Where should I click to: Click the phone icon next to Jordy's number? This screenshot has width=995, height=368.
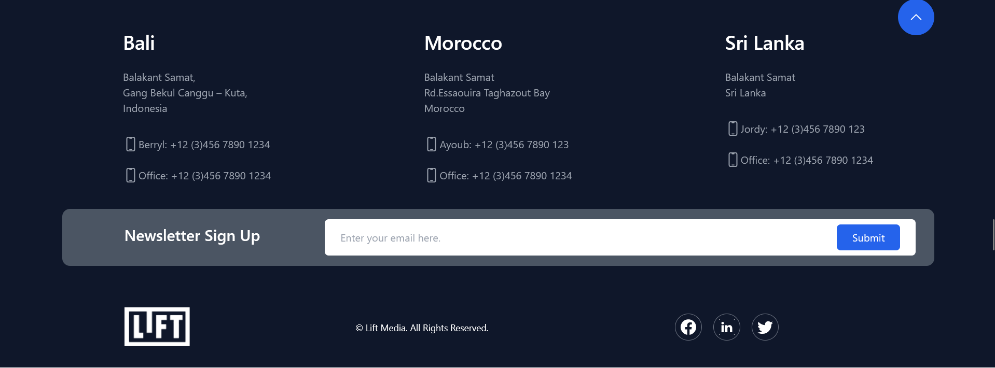tap(733, 129)
